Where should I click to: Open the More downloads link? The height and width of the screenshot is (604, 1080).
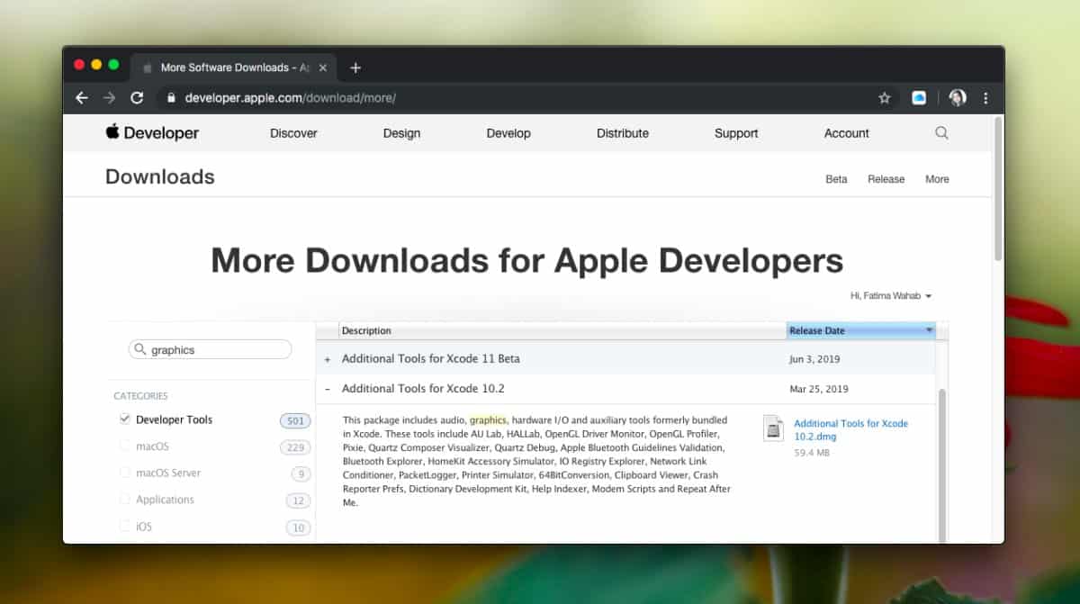tap(937, 179)
